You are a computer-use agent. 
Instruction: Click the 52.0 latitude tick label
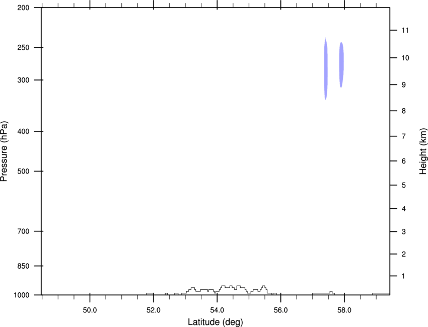[154, 310]
